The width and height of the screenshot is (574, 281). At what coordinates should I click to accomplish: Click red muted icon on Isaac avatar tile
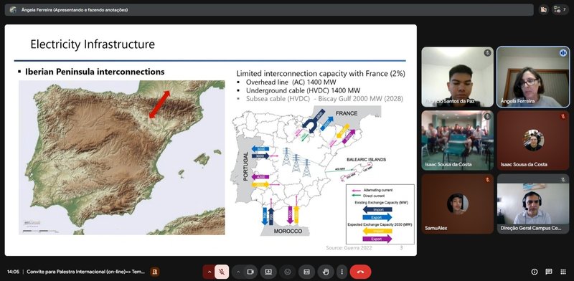click(x=563, y=116)
